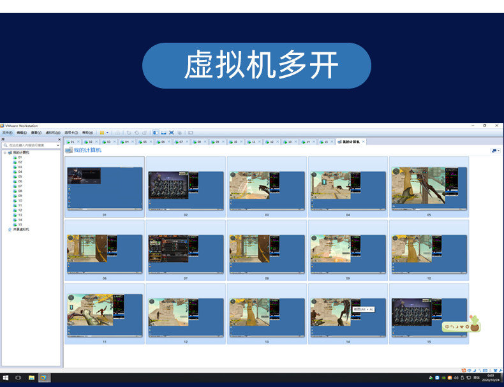Close the library panel with X
504x387 pixels.
click(x=59, y=140)
